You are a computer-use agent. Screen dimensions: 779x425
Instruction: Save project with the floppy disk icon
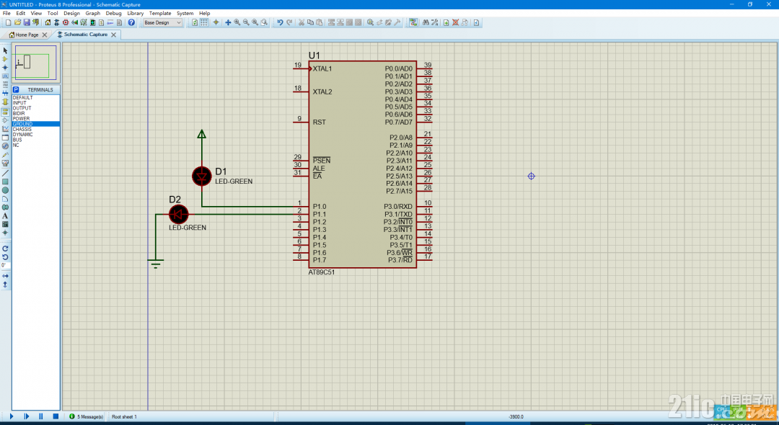27,22
